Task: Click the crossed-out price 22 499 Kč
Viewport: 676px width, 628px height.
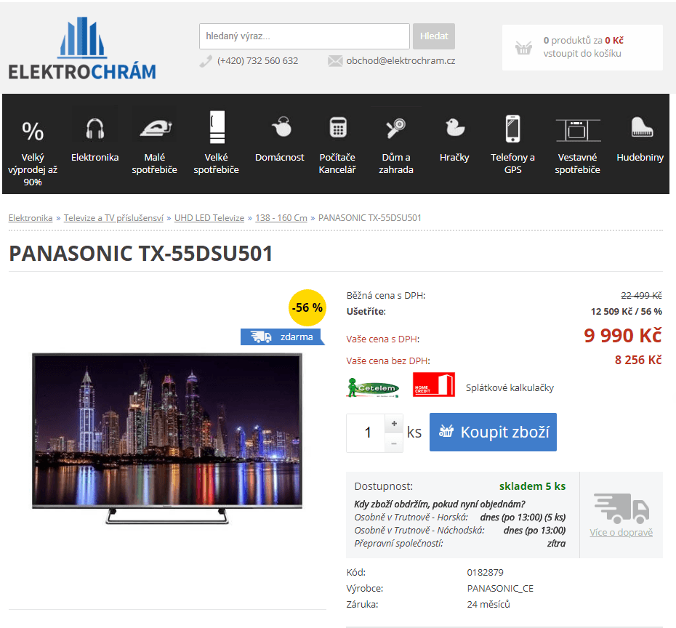Action: [x=641, y=295]
